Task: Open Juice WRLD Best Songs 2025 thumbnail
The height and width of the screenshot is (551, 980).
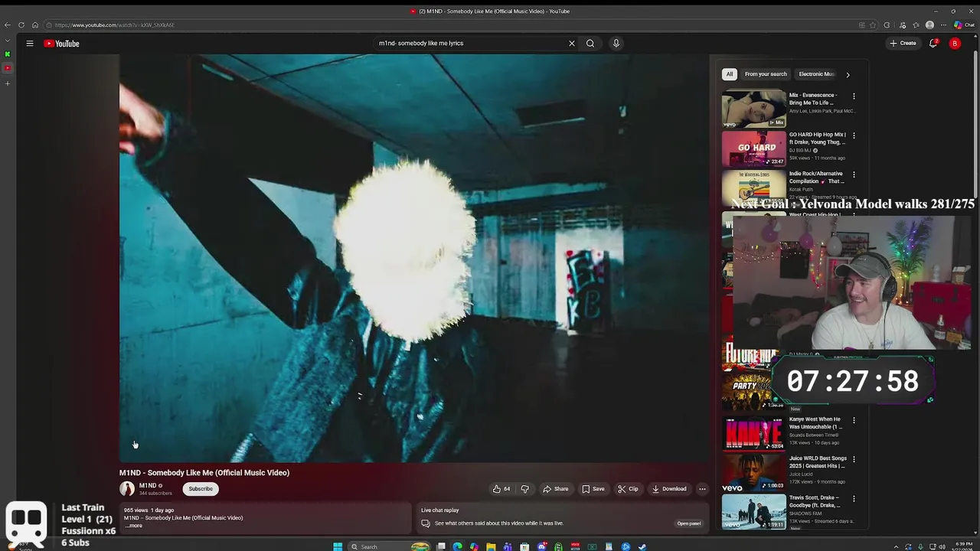Action: coord(754,472)
